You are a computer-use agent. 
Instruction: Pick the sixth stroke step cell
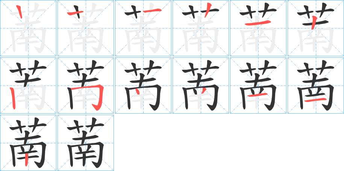pyautogui.click(x=316, y=28)
